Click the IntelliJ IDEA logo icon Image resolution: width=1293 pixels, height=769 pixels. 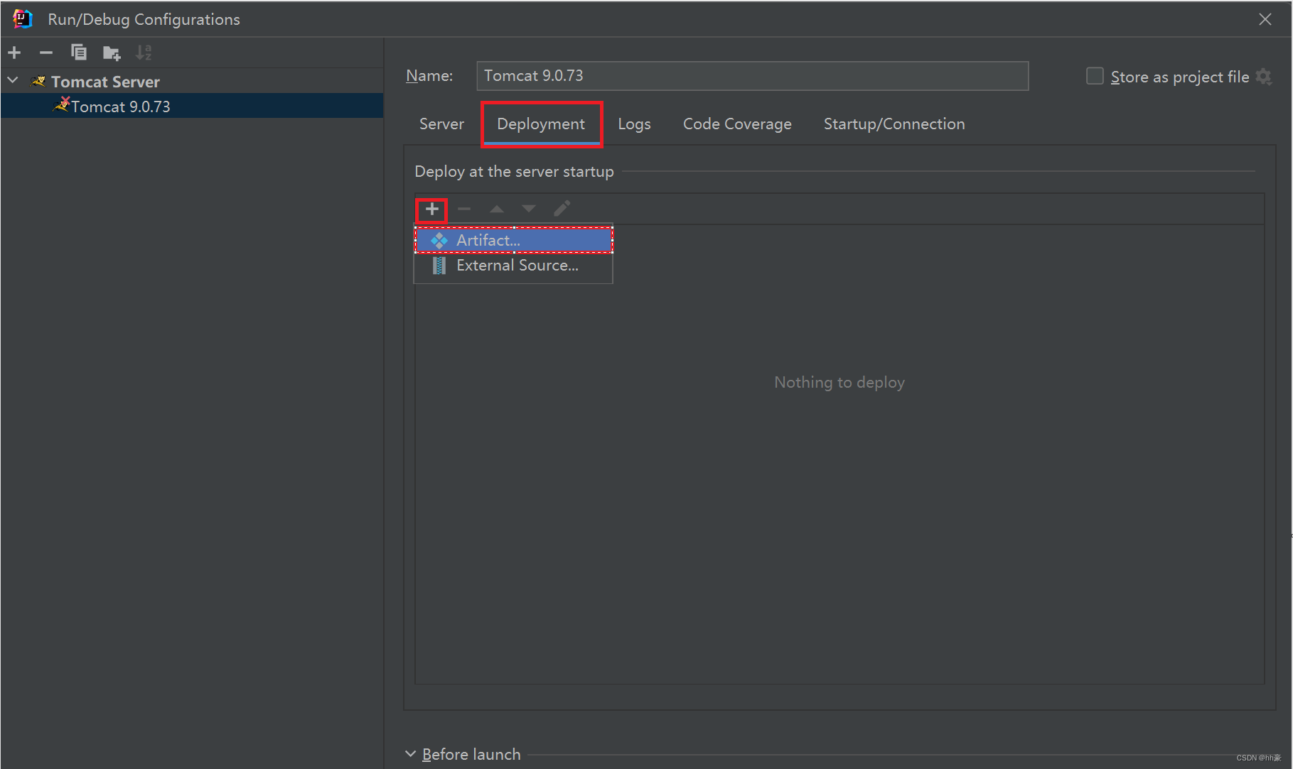22,19
